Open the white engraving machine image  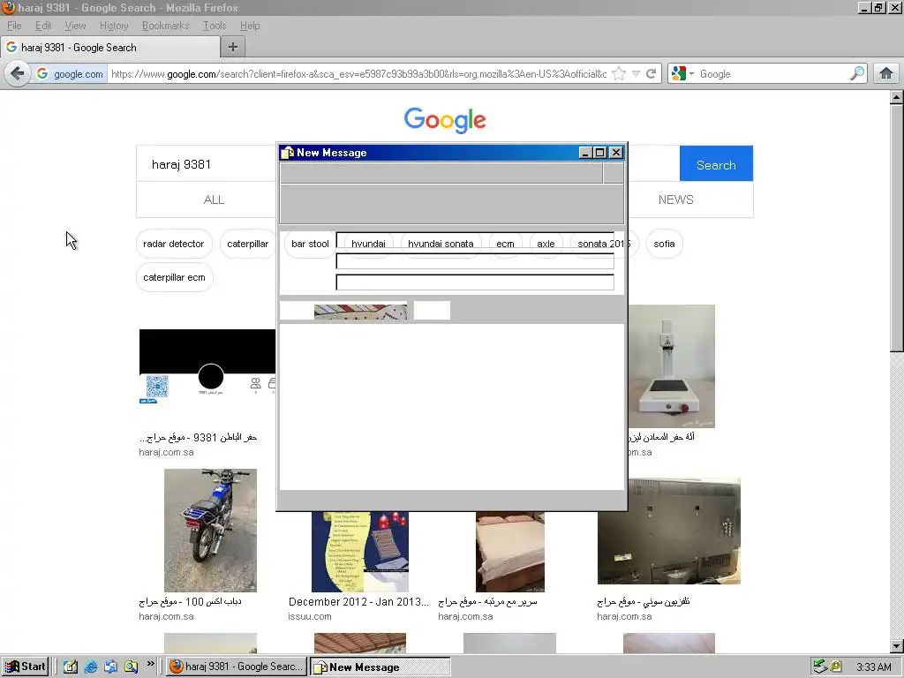(x=671, y=366)
